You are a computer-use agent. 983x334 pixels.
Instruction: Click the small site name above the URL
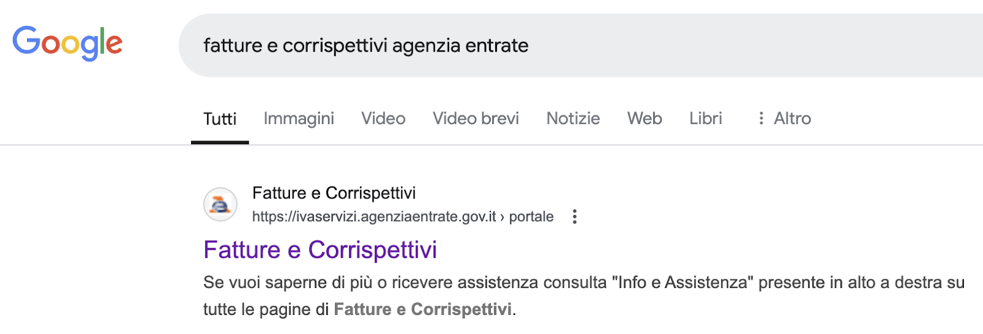tap(334, 193)
